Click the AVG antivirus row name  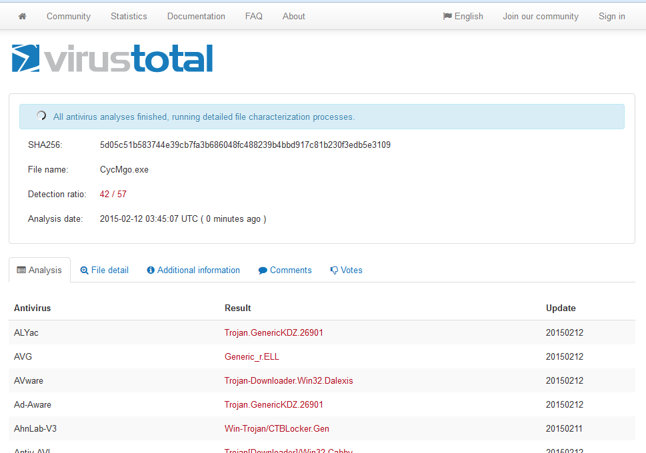coord(23,356)
